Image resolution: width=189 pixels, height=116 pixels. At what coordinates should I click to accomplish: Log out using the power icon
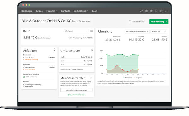(166, 11)
